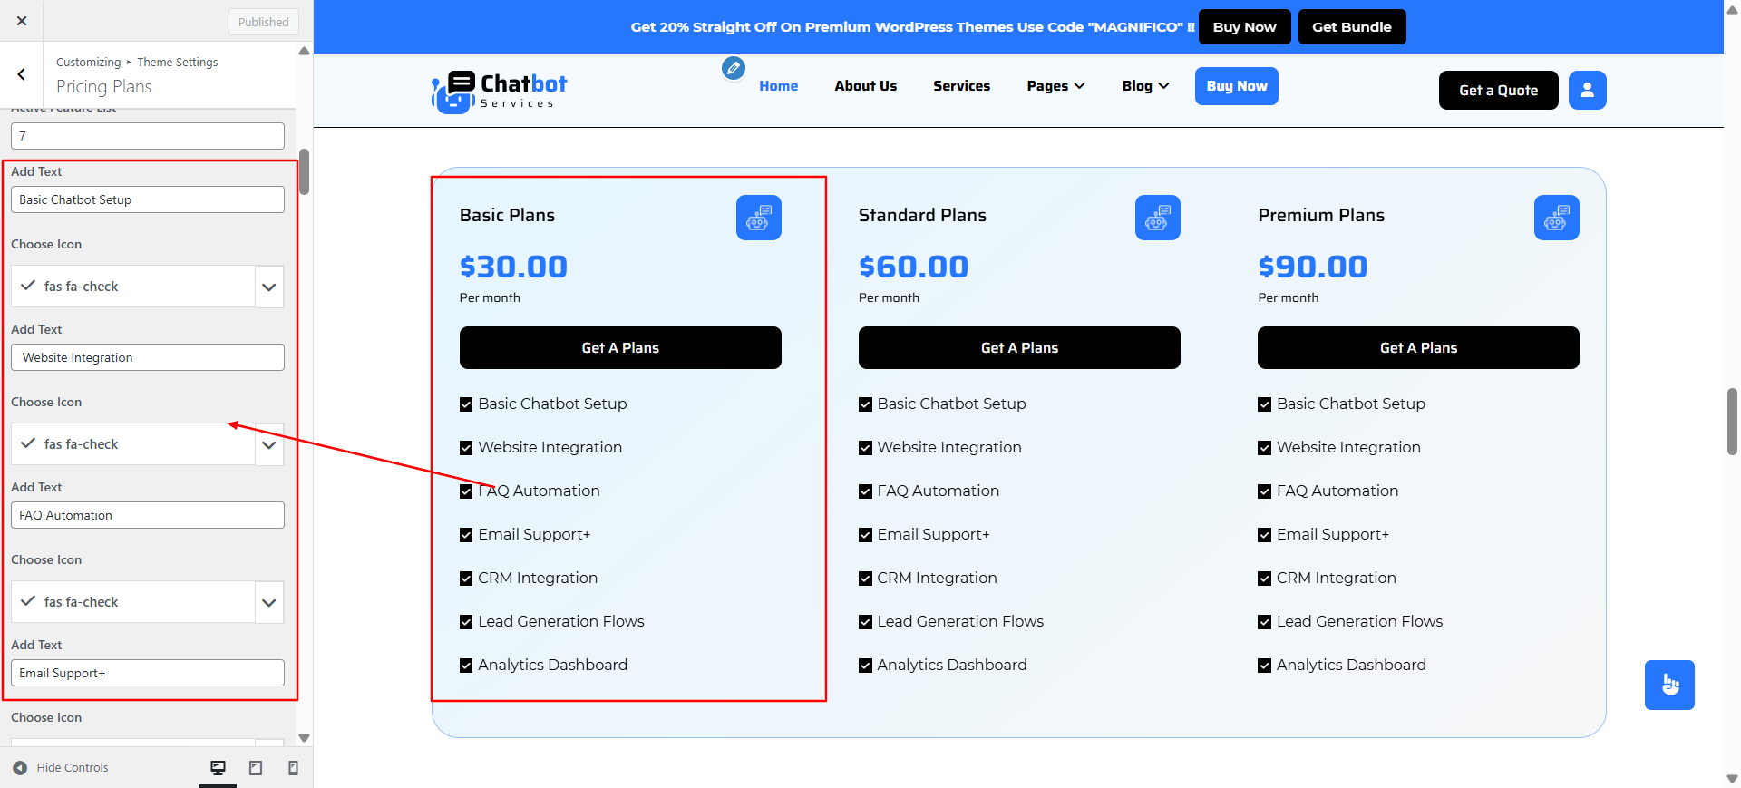This screenshot has width=1741, height=788.
Task: Click check icon beside Premium Plans Basic Chatbot Setup
Action: pos(1264,404)
